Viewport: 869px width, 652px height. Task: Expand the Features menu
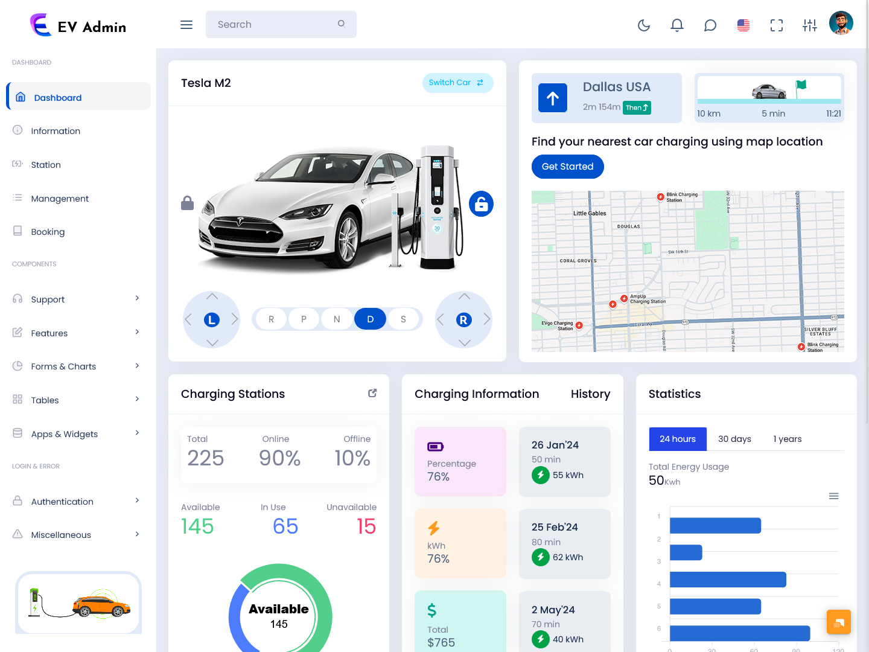(x=78, y=333)
